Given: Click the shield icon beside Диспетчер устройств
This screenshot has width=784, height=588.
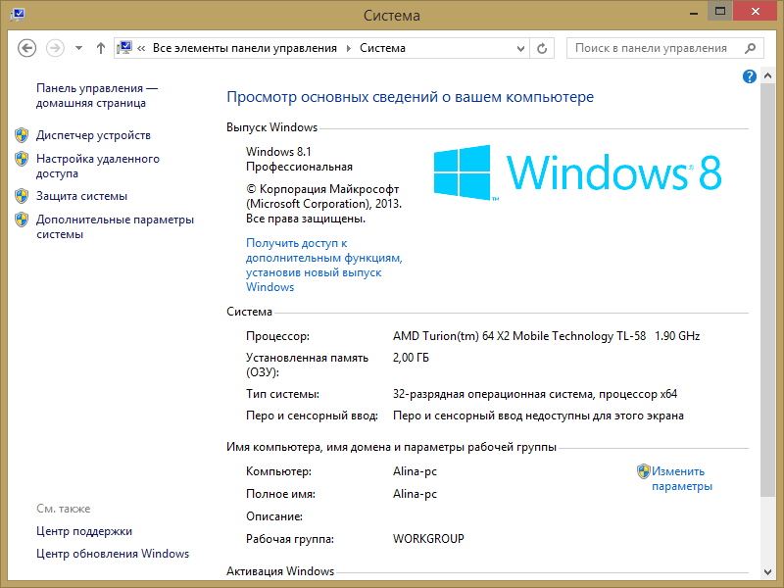Looking at the screenshot, I should pyautogui.click(x=22, y=135).
